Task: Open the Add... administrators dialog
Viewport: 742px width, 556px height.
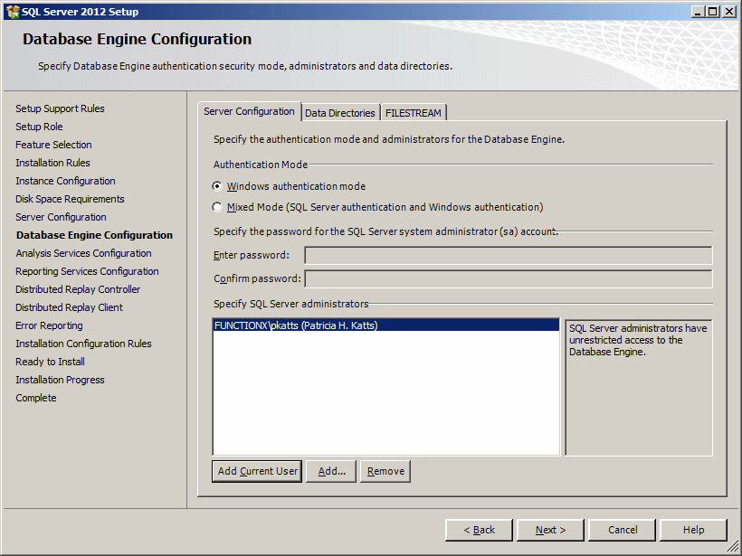Action: (x=331, y=471)
